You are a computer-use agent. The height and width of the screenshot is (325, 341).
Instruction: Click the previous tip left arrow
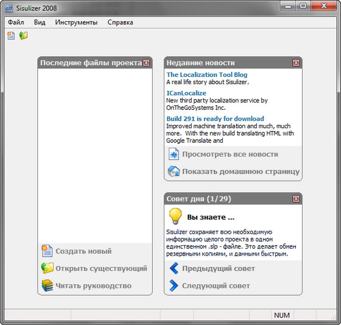(174, 268)
